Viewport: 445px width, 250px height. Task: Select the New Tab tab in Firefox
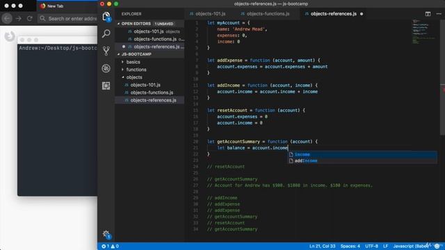click(56, 6)
